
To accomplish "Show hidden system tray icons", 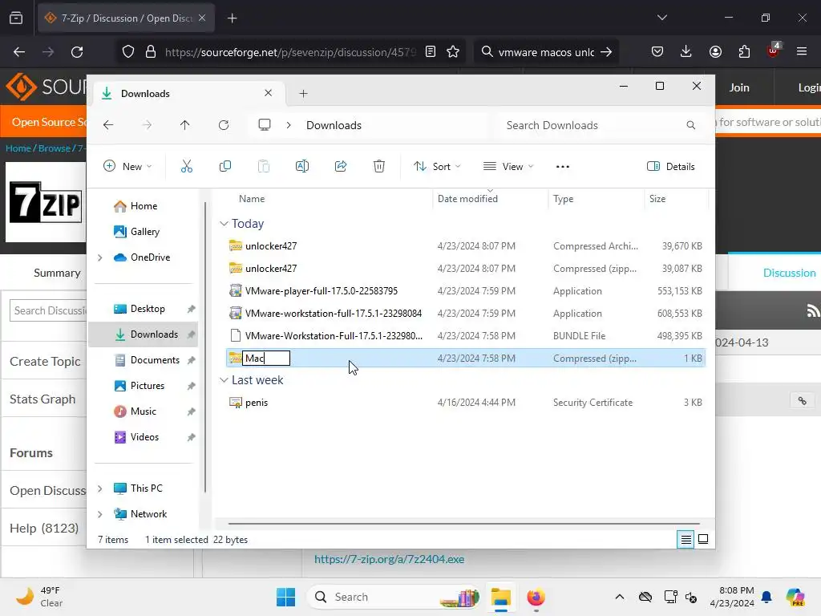I will (620, 597).
